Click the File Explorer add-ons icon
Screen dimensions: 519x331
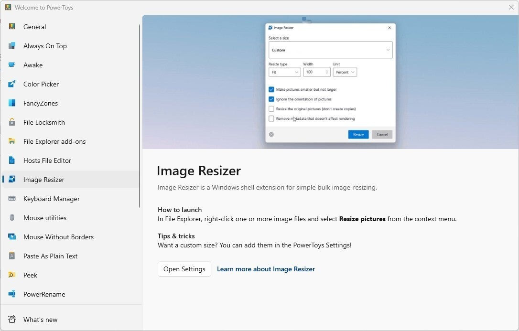tap(12, 141)
